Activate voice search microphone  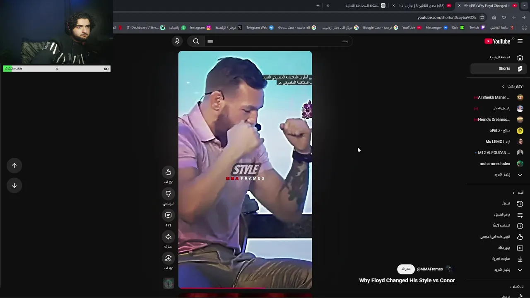coord(177,41)
